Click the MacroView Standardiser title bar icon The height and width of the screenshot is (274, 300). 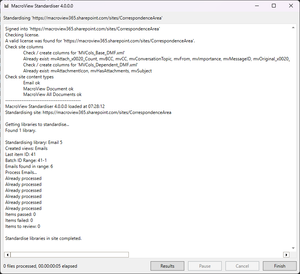tap(6, 6)
